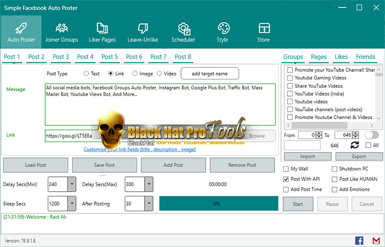The height and width of the screenshot is (247, 385).
Task: Open the Friends tab
Action: pos(366,57)
